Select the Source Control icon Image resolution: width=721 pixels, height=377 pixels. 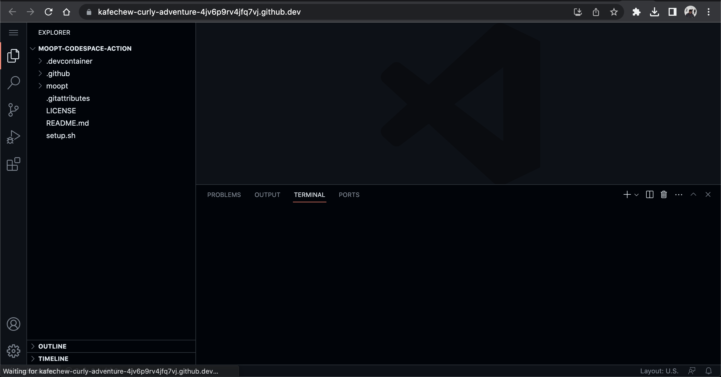tap(13, 110)
